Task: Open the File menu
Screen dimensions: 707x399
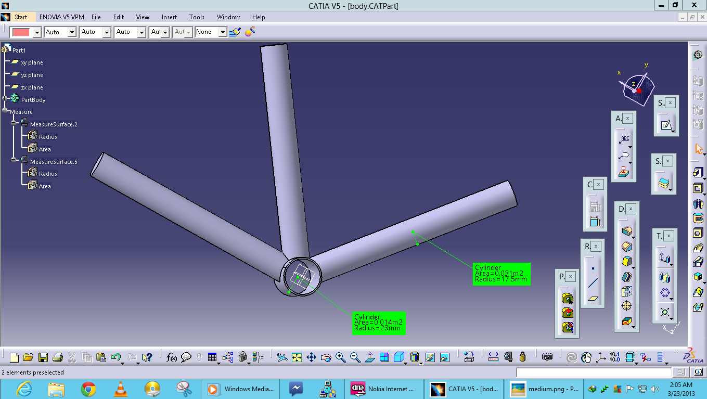Action: (96, 17)
